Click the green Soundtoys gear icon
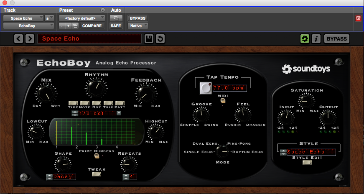The height and width of the screenshot is (194, 364). [305, 39]
